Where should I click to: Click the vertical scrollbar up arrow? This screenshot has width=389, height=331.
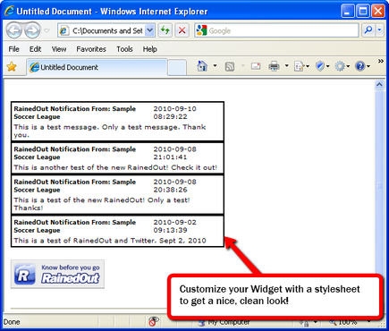pos(379,85)
